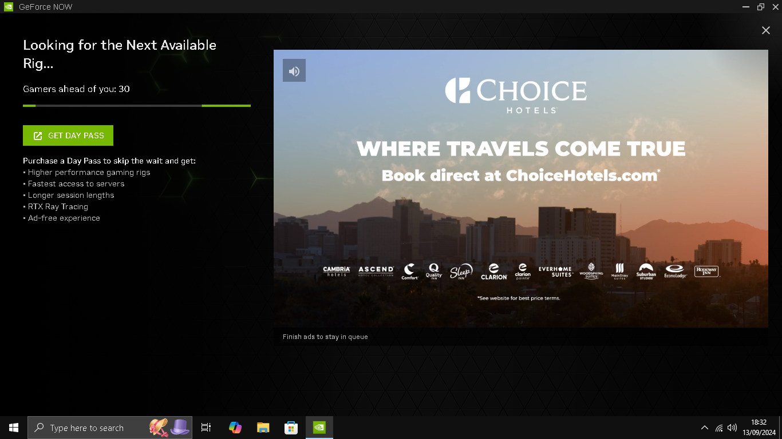Image resolution: width=782 pixels, height=439 pixels.
Task: Click the Comfort logo in the ad
Action: (x=410, y=272)
